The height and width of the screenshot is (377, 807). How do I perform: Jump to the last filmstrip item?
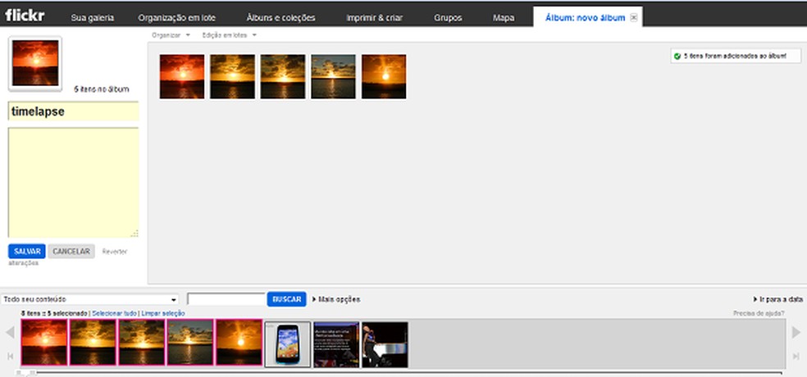tap(796, 356)
